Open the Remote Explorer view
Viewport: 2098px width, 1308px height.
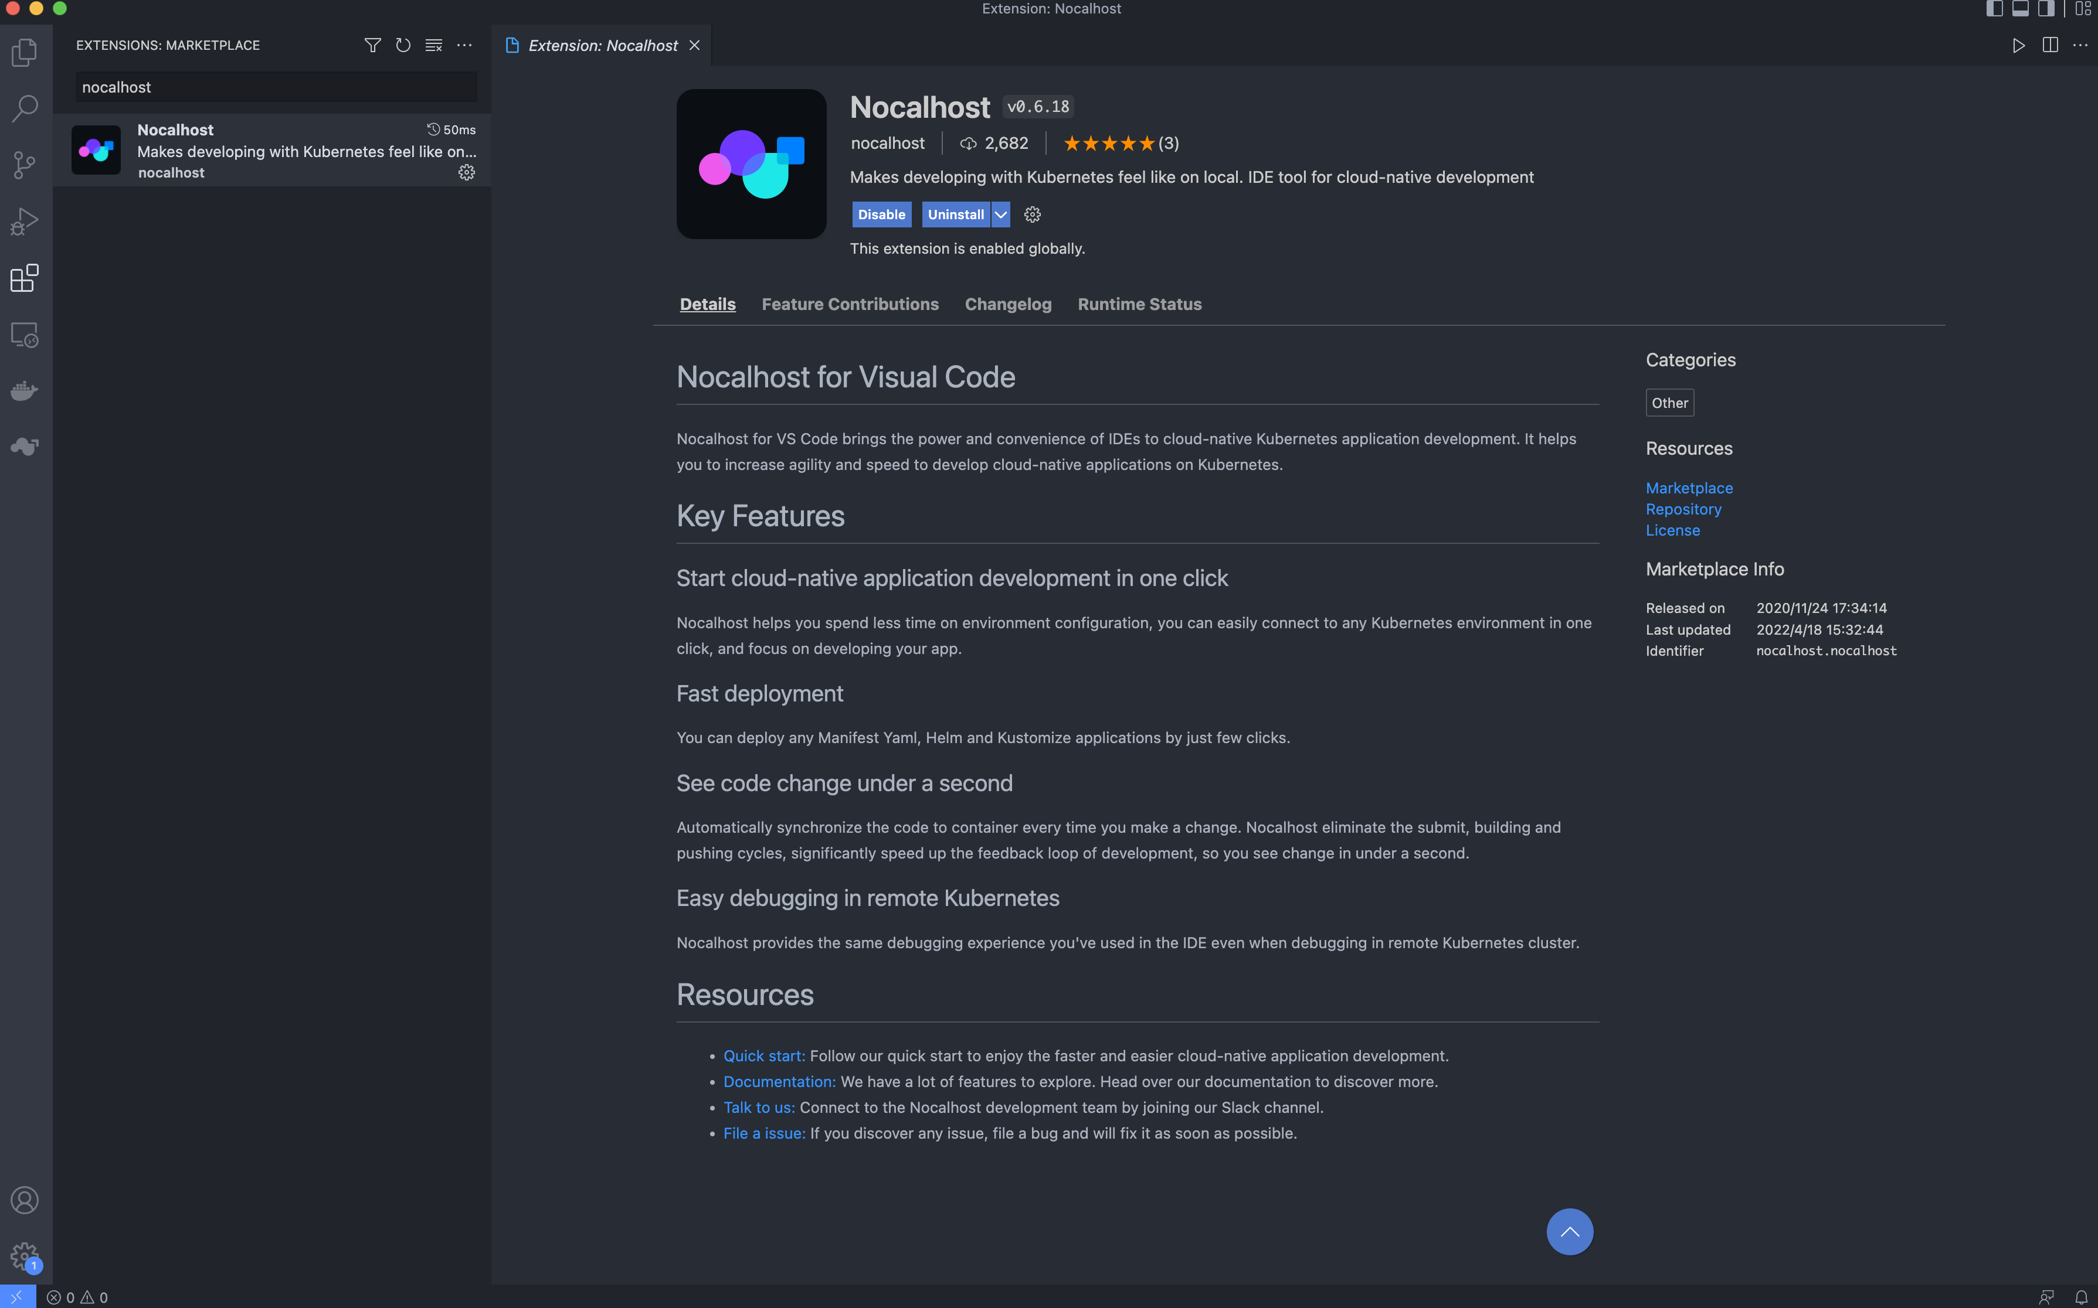tap(24, 335)
